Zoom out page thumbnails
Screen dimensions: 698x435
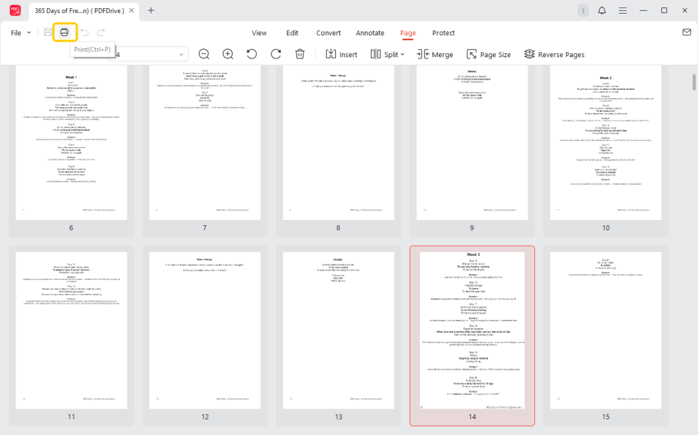click(x=204, y=54)
